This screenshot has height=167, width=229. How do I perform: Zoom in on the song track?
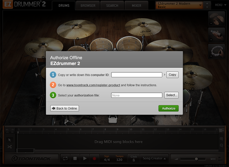click(x=221, y=139)
